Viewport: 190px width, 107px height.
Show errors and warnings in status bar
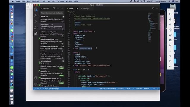[38, 89]
